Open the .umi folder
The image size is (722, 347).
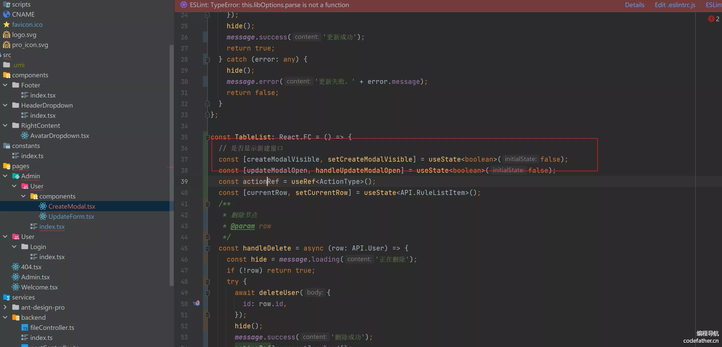point(14,65)
